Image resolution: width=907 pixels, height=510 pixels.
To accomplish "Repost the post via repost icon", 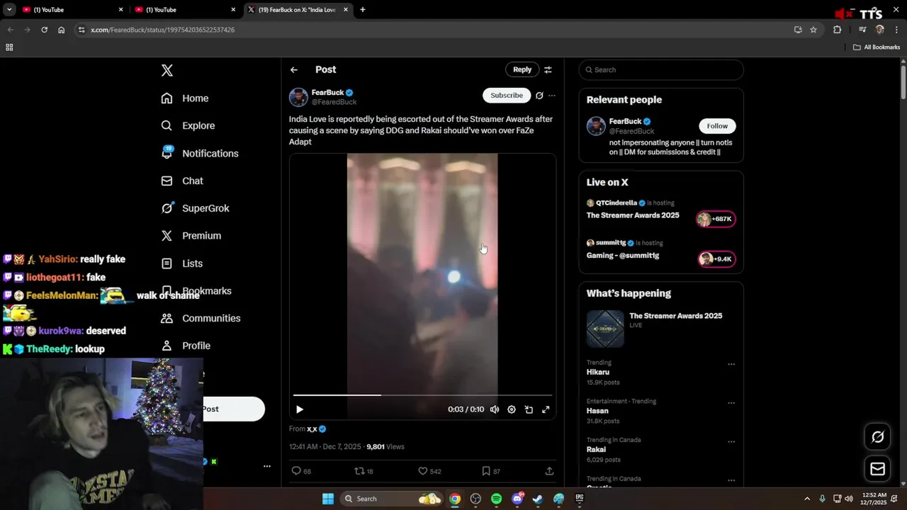I will point(359,471).
